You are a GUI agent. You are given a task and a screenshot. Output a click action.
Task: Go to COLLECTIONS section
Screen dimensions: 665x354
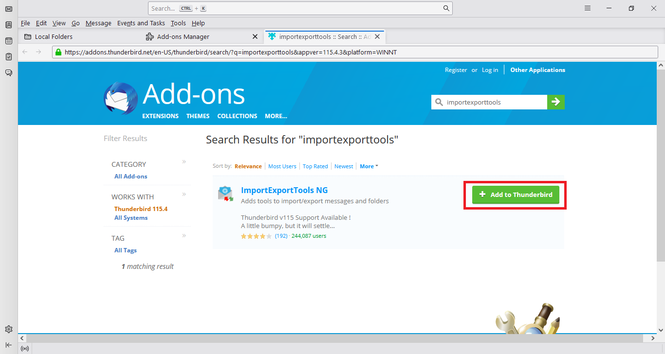click(x=237, y=116)
